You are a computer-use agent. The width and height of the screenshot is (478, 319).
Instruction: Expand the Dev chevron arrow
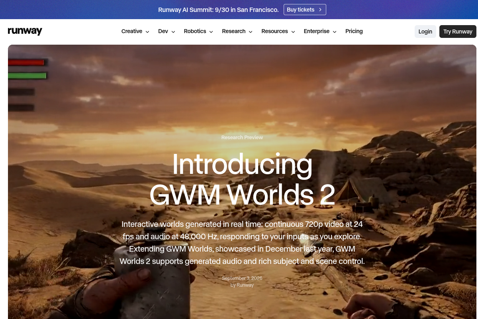click(173, 32)
